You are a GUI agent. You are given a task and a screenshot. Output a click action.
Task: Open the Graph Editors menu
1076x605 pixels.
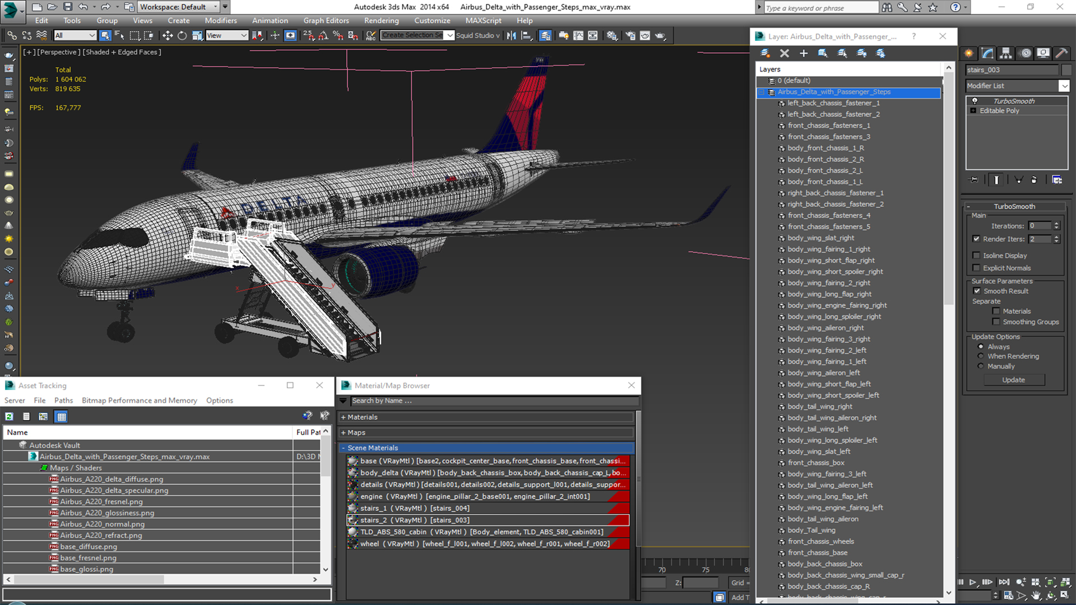click(326, 21)
